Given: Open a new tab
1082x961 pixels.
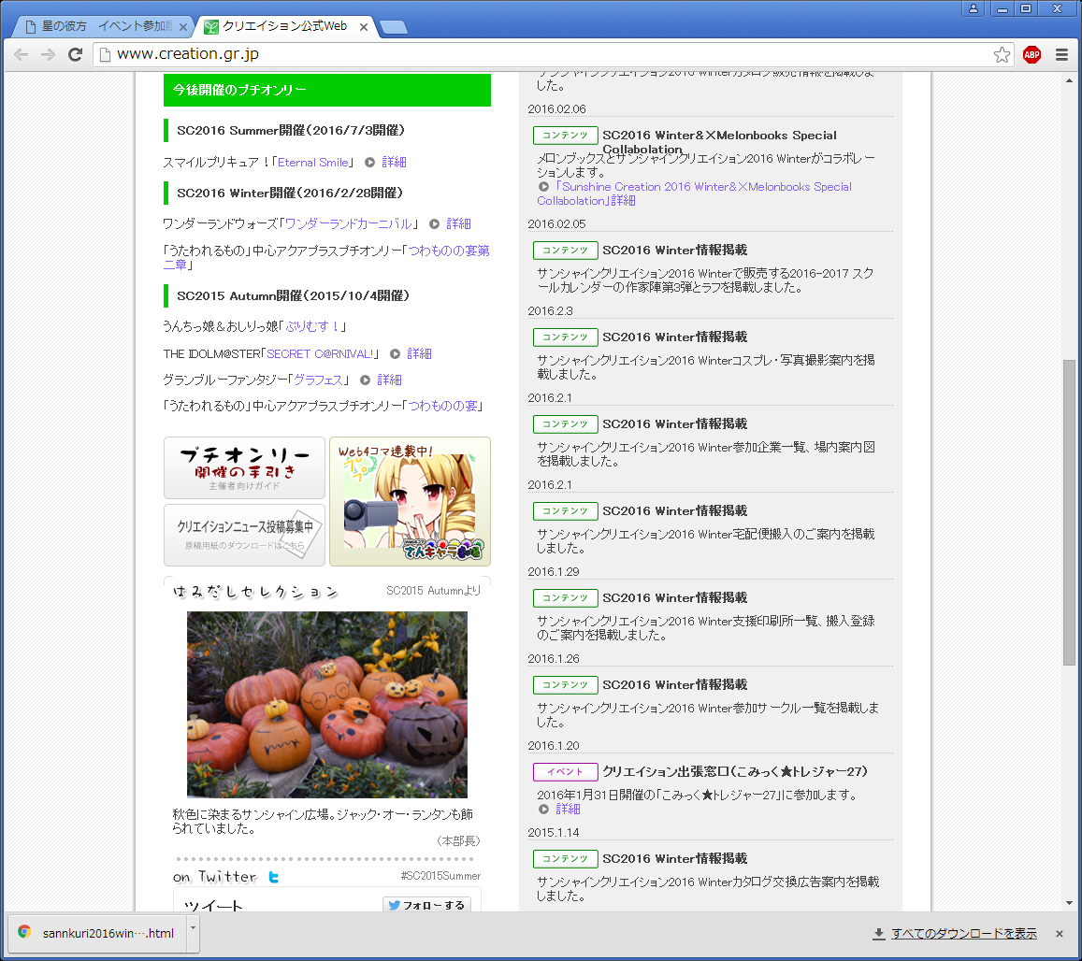Looking at the screenshot, I should point(394,27).
